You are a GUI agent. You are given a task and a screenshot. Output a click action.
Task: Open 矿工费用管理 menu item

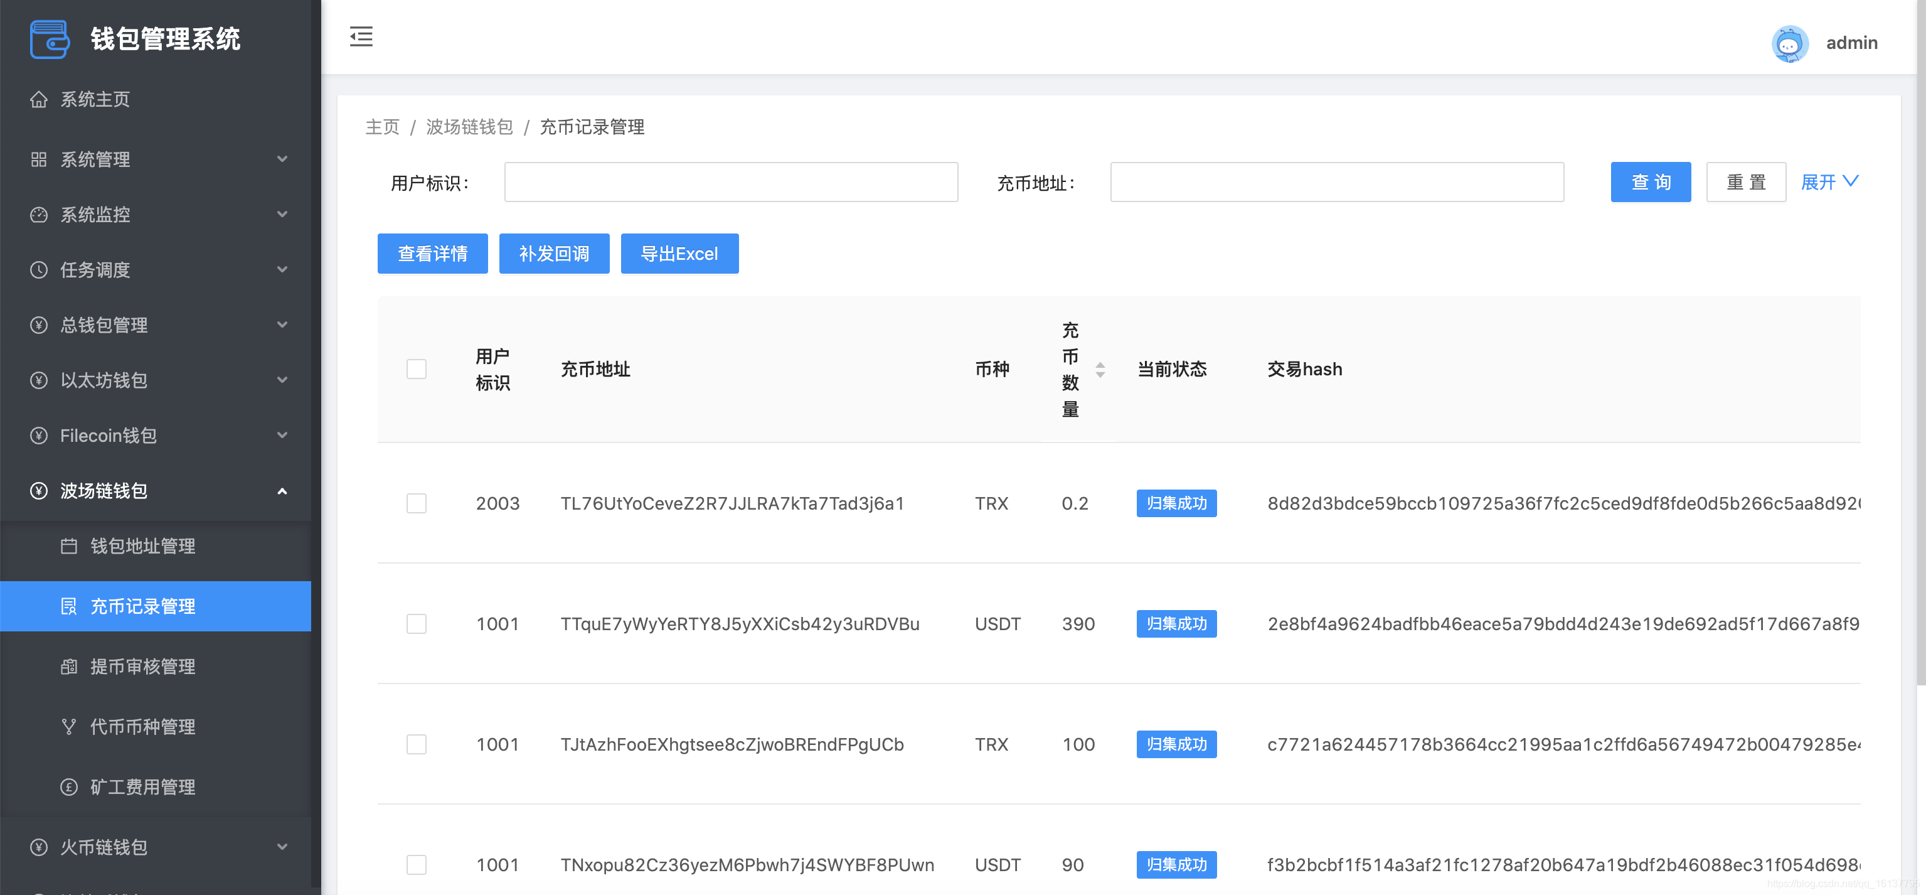point(143,786)
